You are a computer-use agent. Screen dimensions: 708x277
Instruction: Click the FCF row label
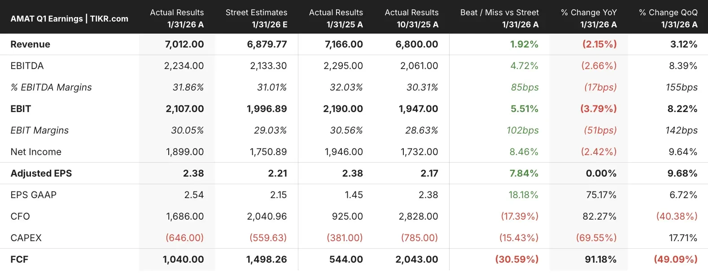click(19, 260)
